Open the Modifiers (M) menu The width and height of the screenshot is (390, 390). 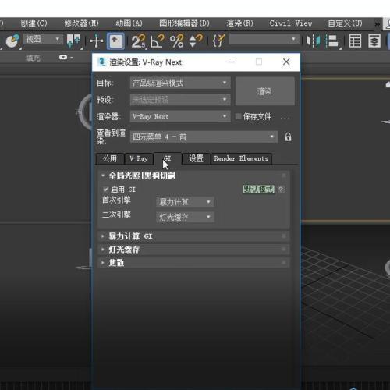[82, 23]
